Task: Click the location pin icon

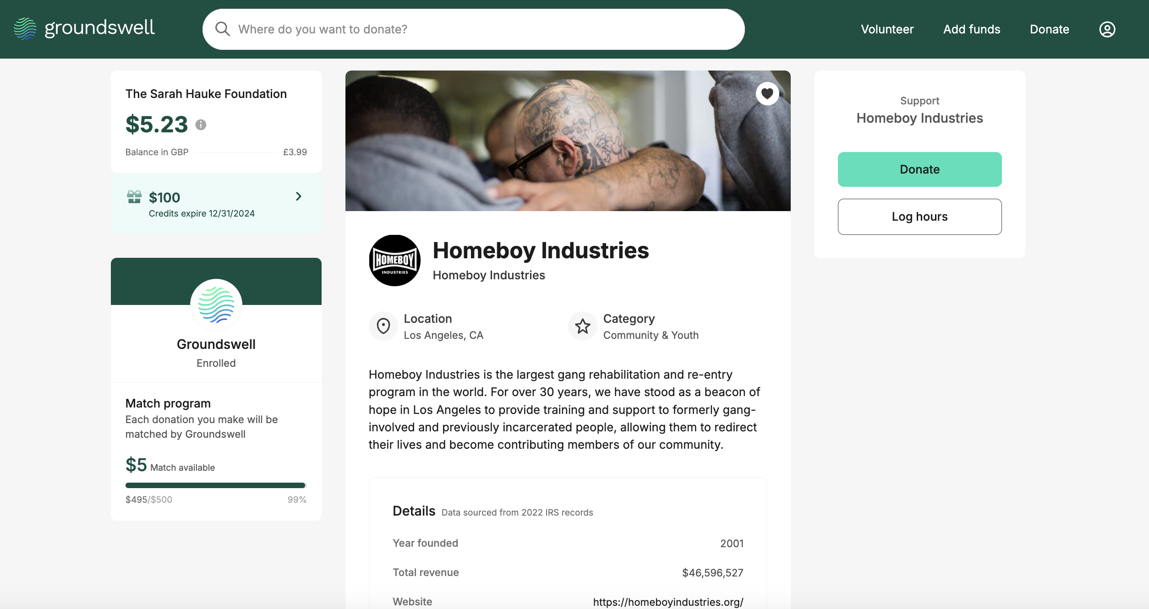Action: pos(383,326)
